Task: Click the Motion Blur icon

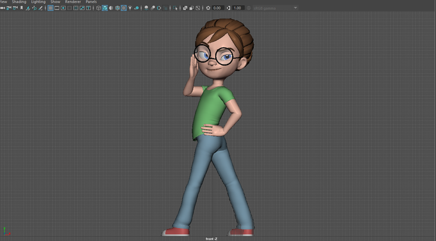Action: [153, 8]
